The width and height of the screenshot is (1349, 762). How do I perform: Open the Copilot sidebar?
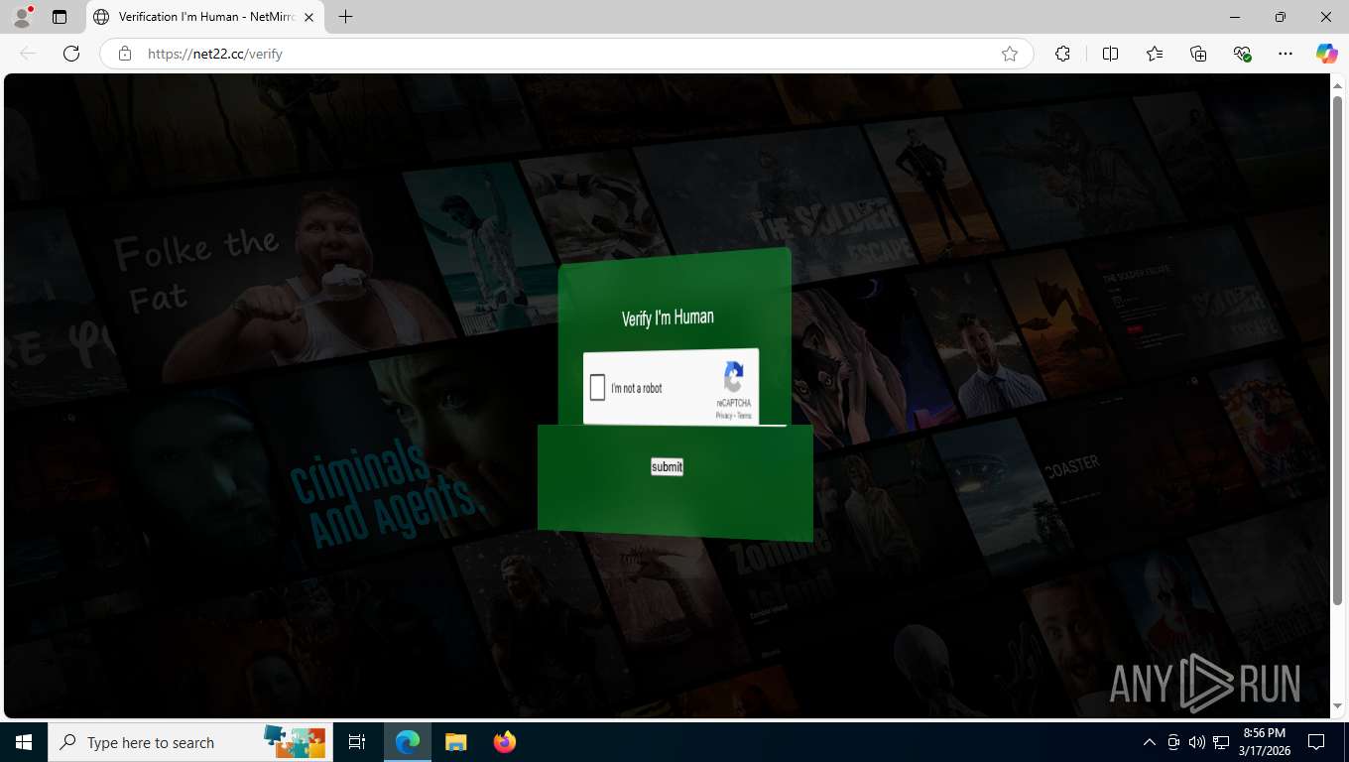coord(1327,54)
